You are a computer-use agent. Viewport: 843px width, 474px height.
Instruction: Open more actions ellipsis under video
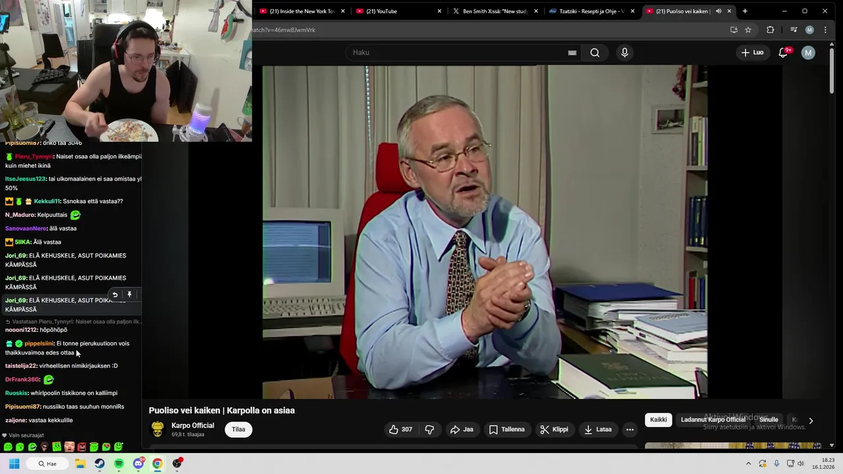[630, 429]
